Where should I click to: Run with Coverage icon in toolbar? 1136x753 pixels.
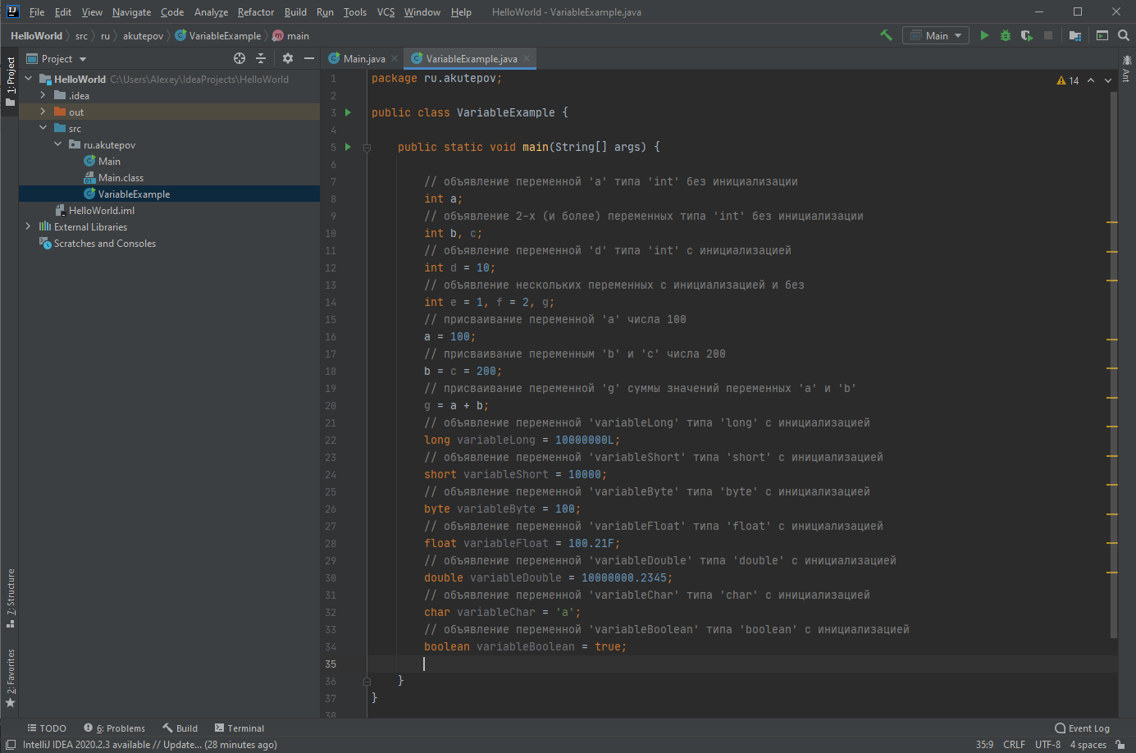click(1026, 35)
